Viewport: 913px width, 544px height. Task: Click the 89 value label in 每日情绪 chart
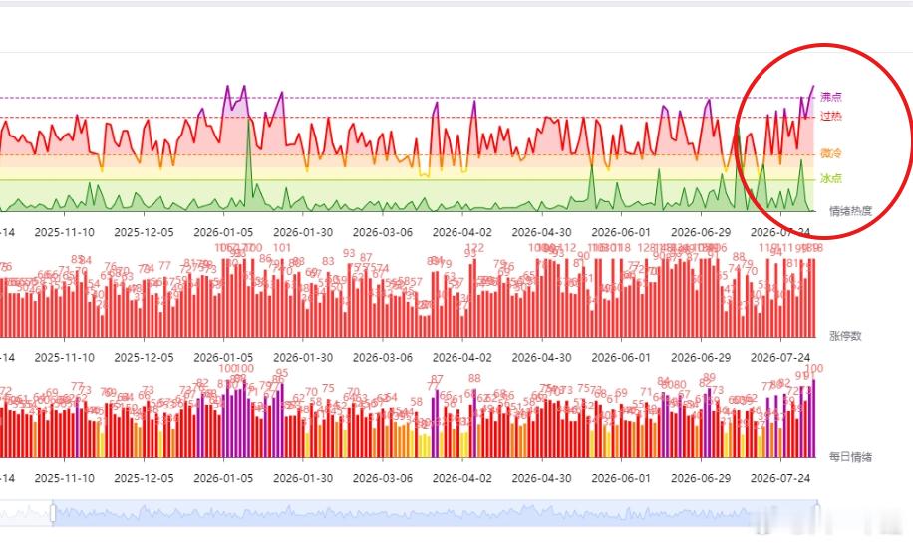(x=709, y=377)
